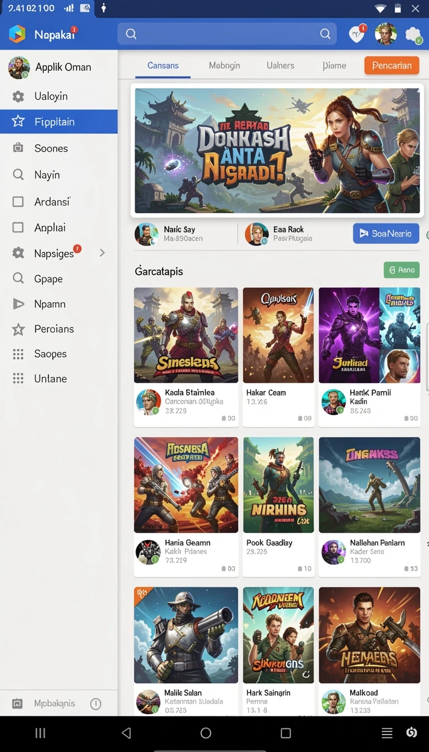Open Soones camera item in sidebar
The image size is (429, 752).
tap(59, 148)
